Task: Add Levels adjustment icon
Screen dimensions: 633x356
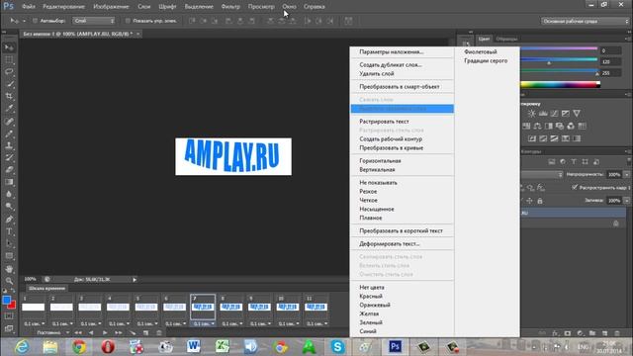Action: [543, 114]
